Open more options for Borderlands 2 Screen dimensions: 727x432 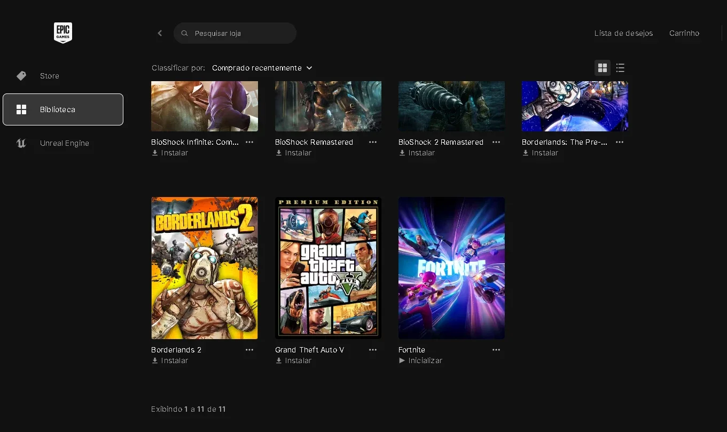click(249, 350)
